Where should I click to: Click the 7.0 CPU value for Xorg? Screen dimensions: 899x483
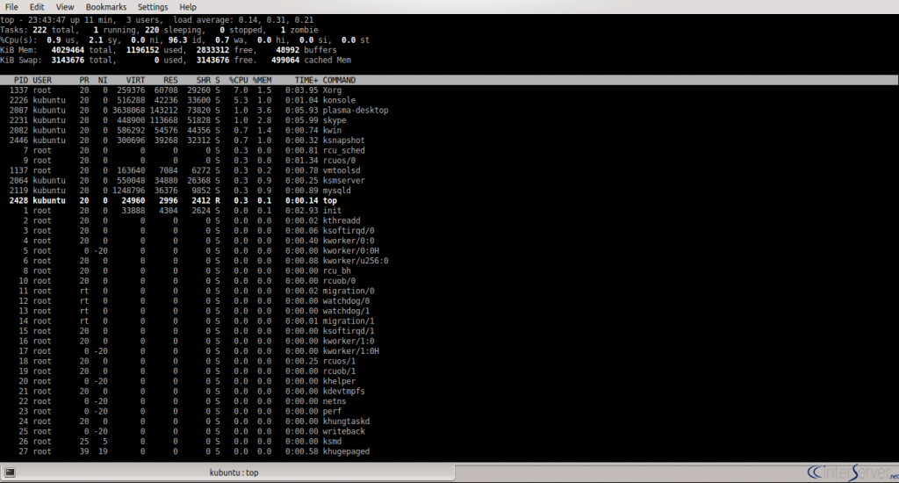tap(241, 90)
